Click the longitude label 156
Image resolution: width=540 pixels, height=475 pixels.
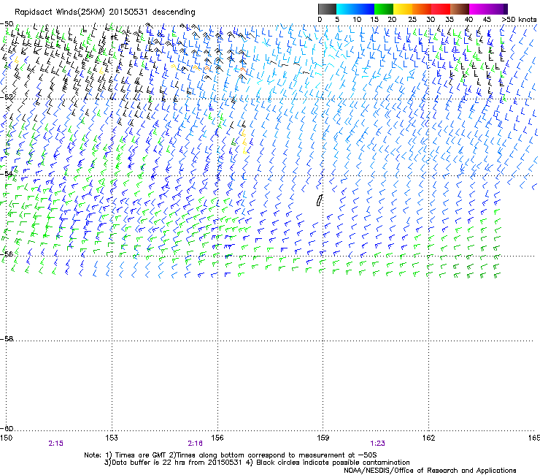(217, 438)
